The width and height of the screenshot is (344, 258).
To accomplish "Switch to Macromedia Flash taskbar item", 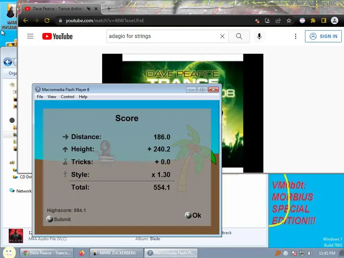I will click(171, 253).
